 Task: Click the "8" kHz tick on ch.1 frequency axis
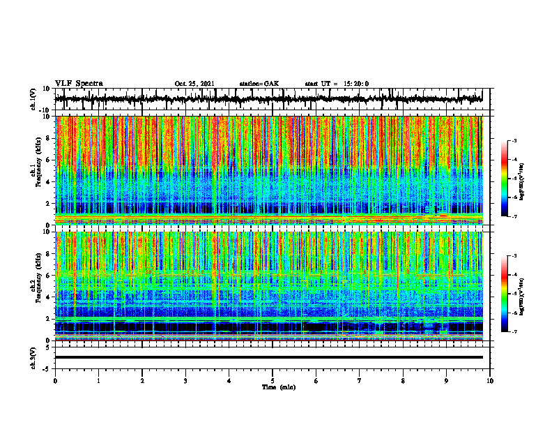49,138
